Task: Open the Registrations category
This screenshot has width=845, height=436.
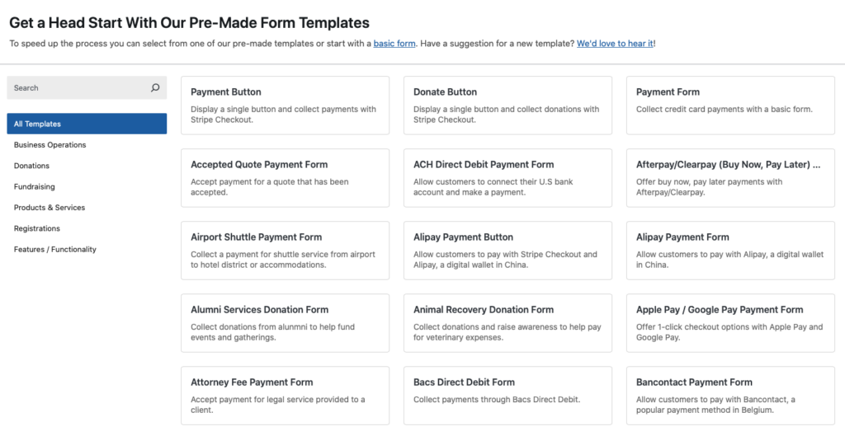Action: [37, 228]
